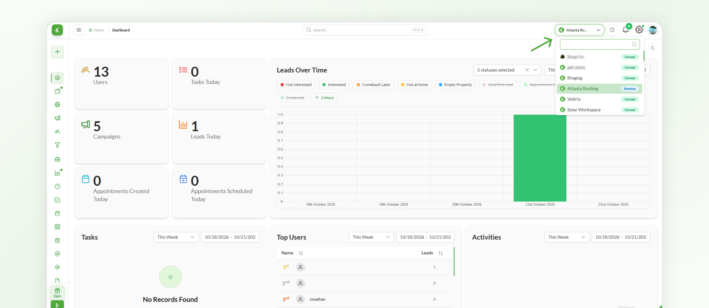Open the megaphone campaigns icon in sidebar
This screenshot has height=308, width=709.
57,118
